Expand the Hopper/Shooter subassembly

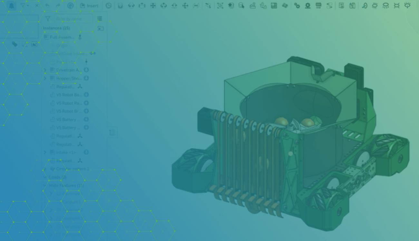tap(44, 78)
